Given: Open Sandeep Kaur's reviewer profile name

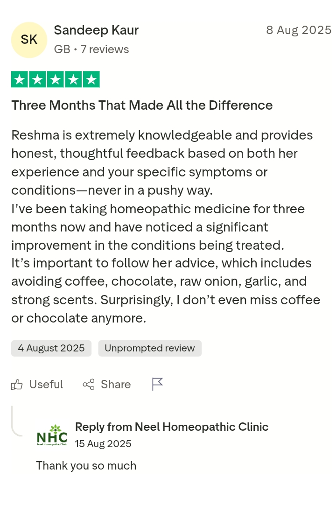Looking at the screenshot, I should click(96, 30).
